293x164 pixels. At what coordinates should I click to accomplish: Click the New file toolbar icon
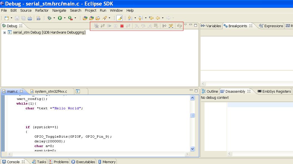point(7,18)
